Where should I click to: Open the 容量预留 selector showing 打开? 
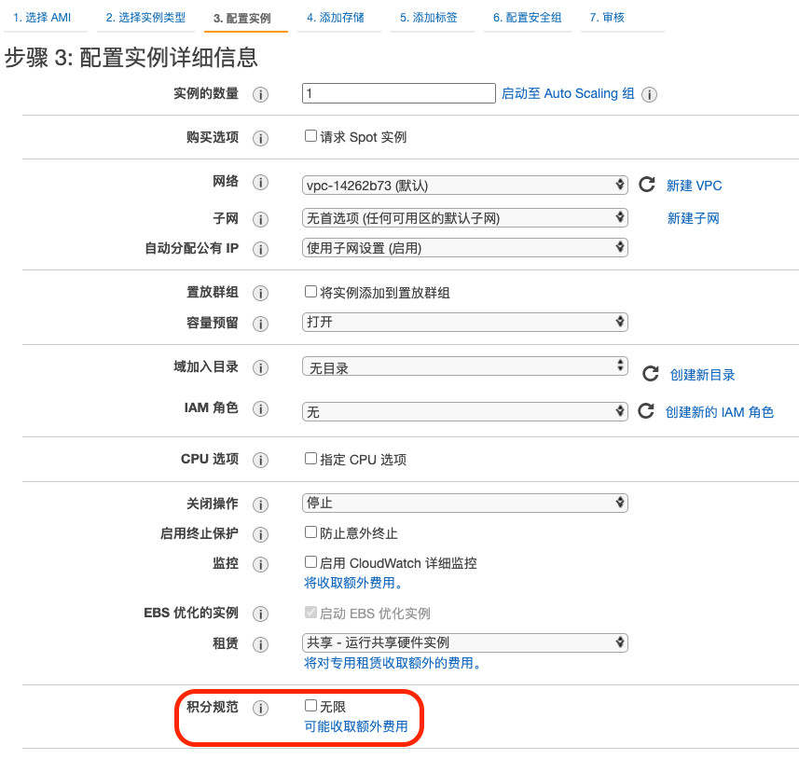(464, 323)
